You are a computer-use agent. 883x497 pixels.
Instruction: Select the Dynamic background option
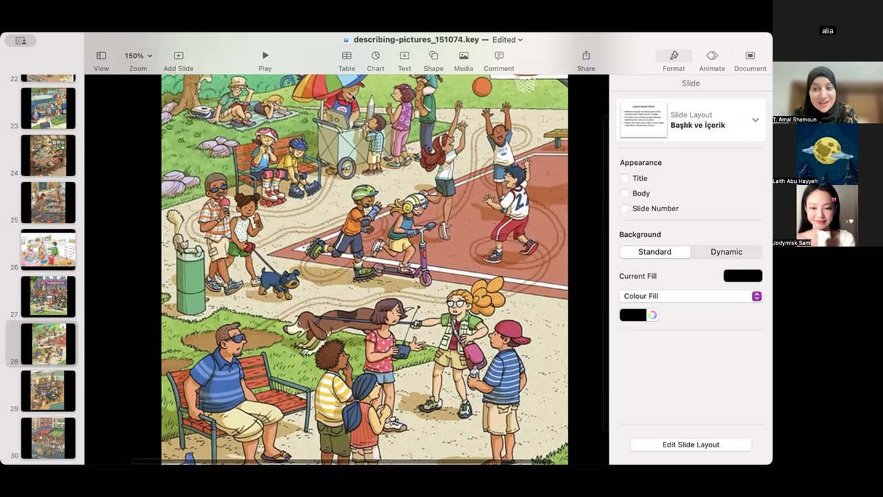(x=726, y=252)
